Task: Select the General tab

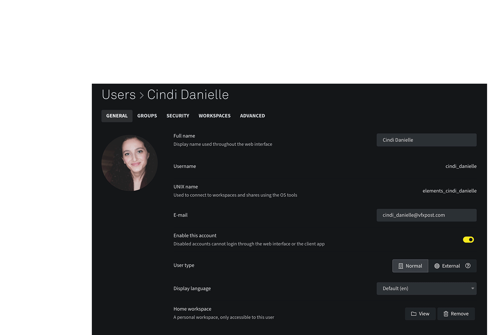Action: pos(117,116)
